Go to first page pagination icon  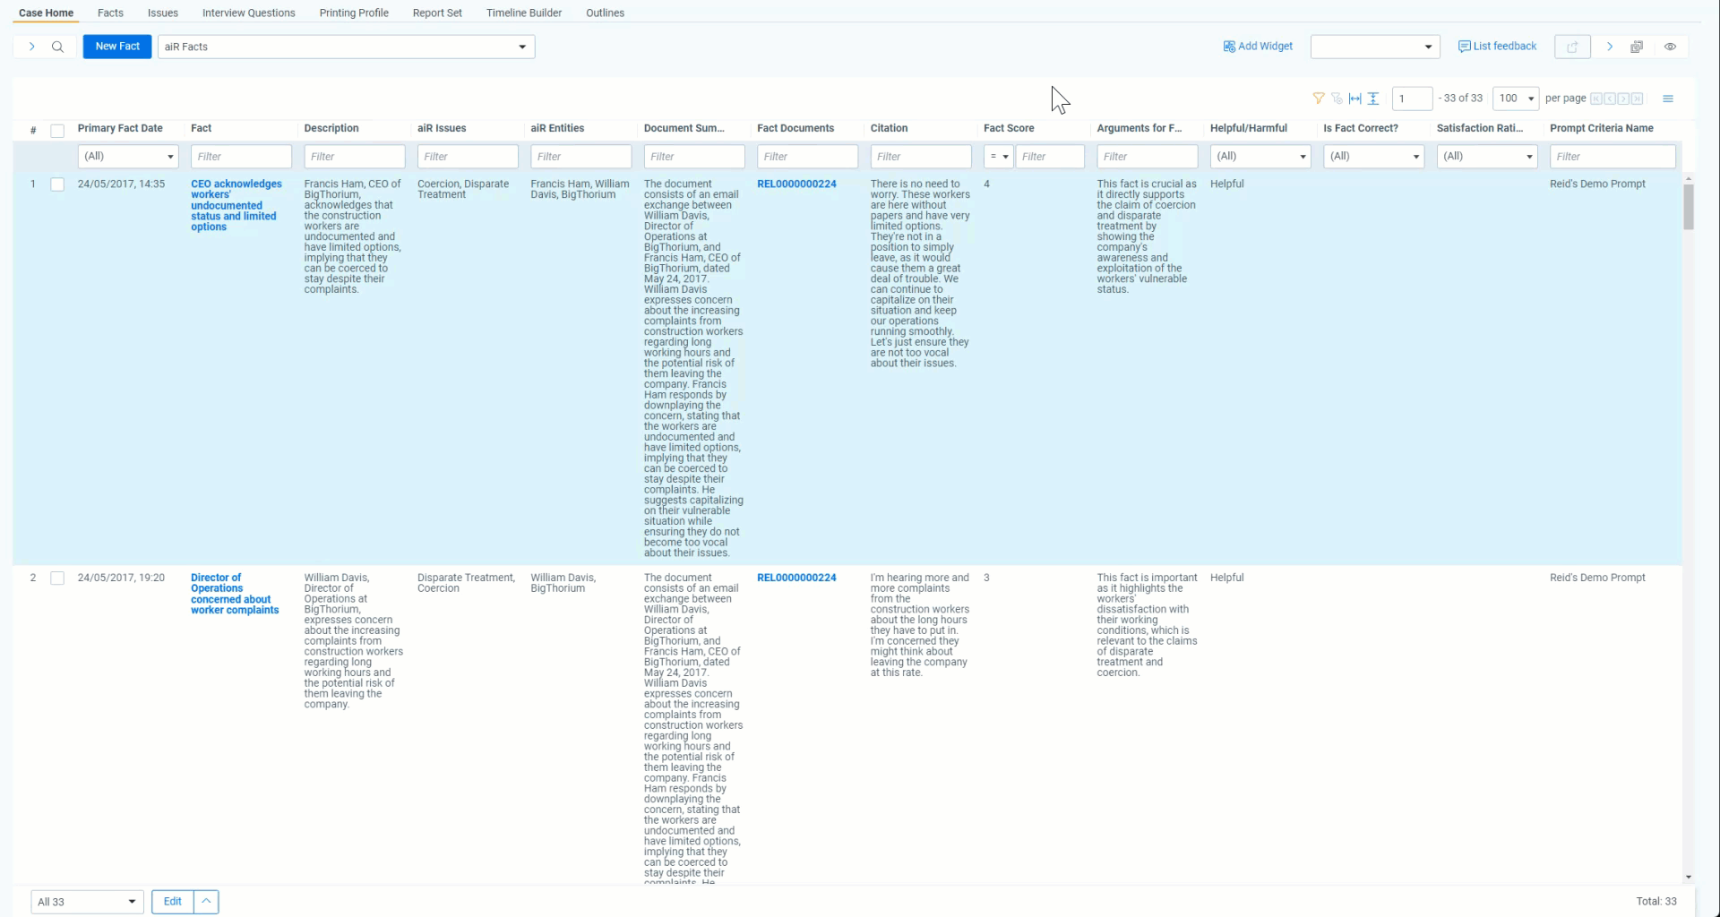(x=1596, y=99)
